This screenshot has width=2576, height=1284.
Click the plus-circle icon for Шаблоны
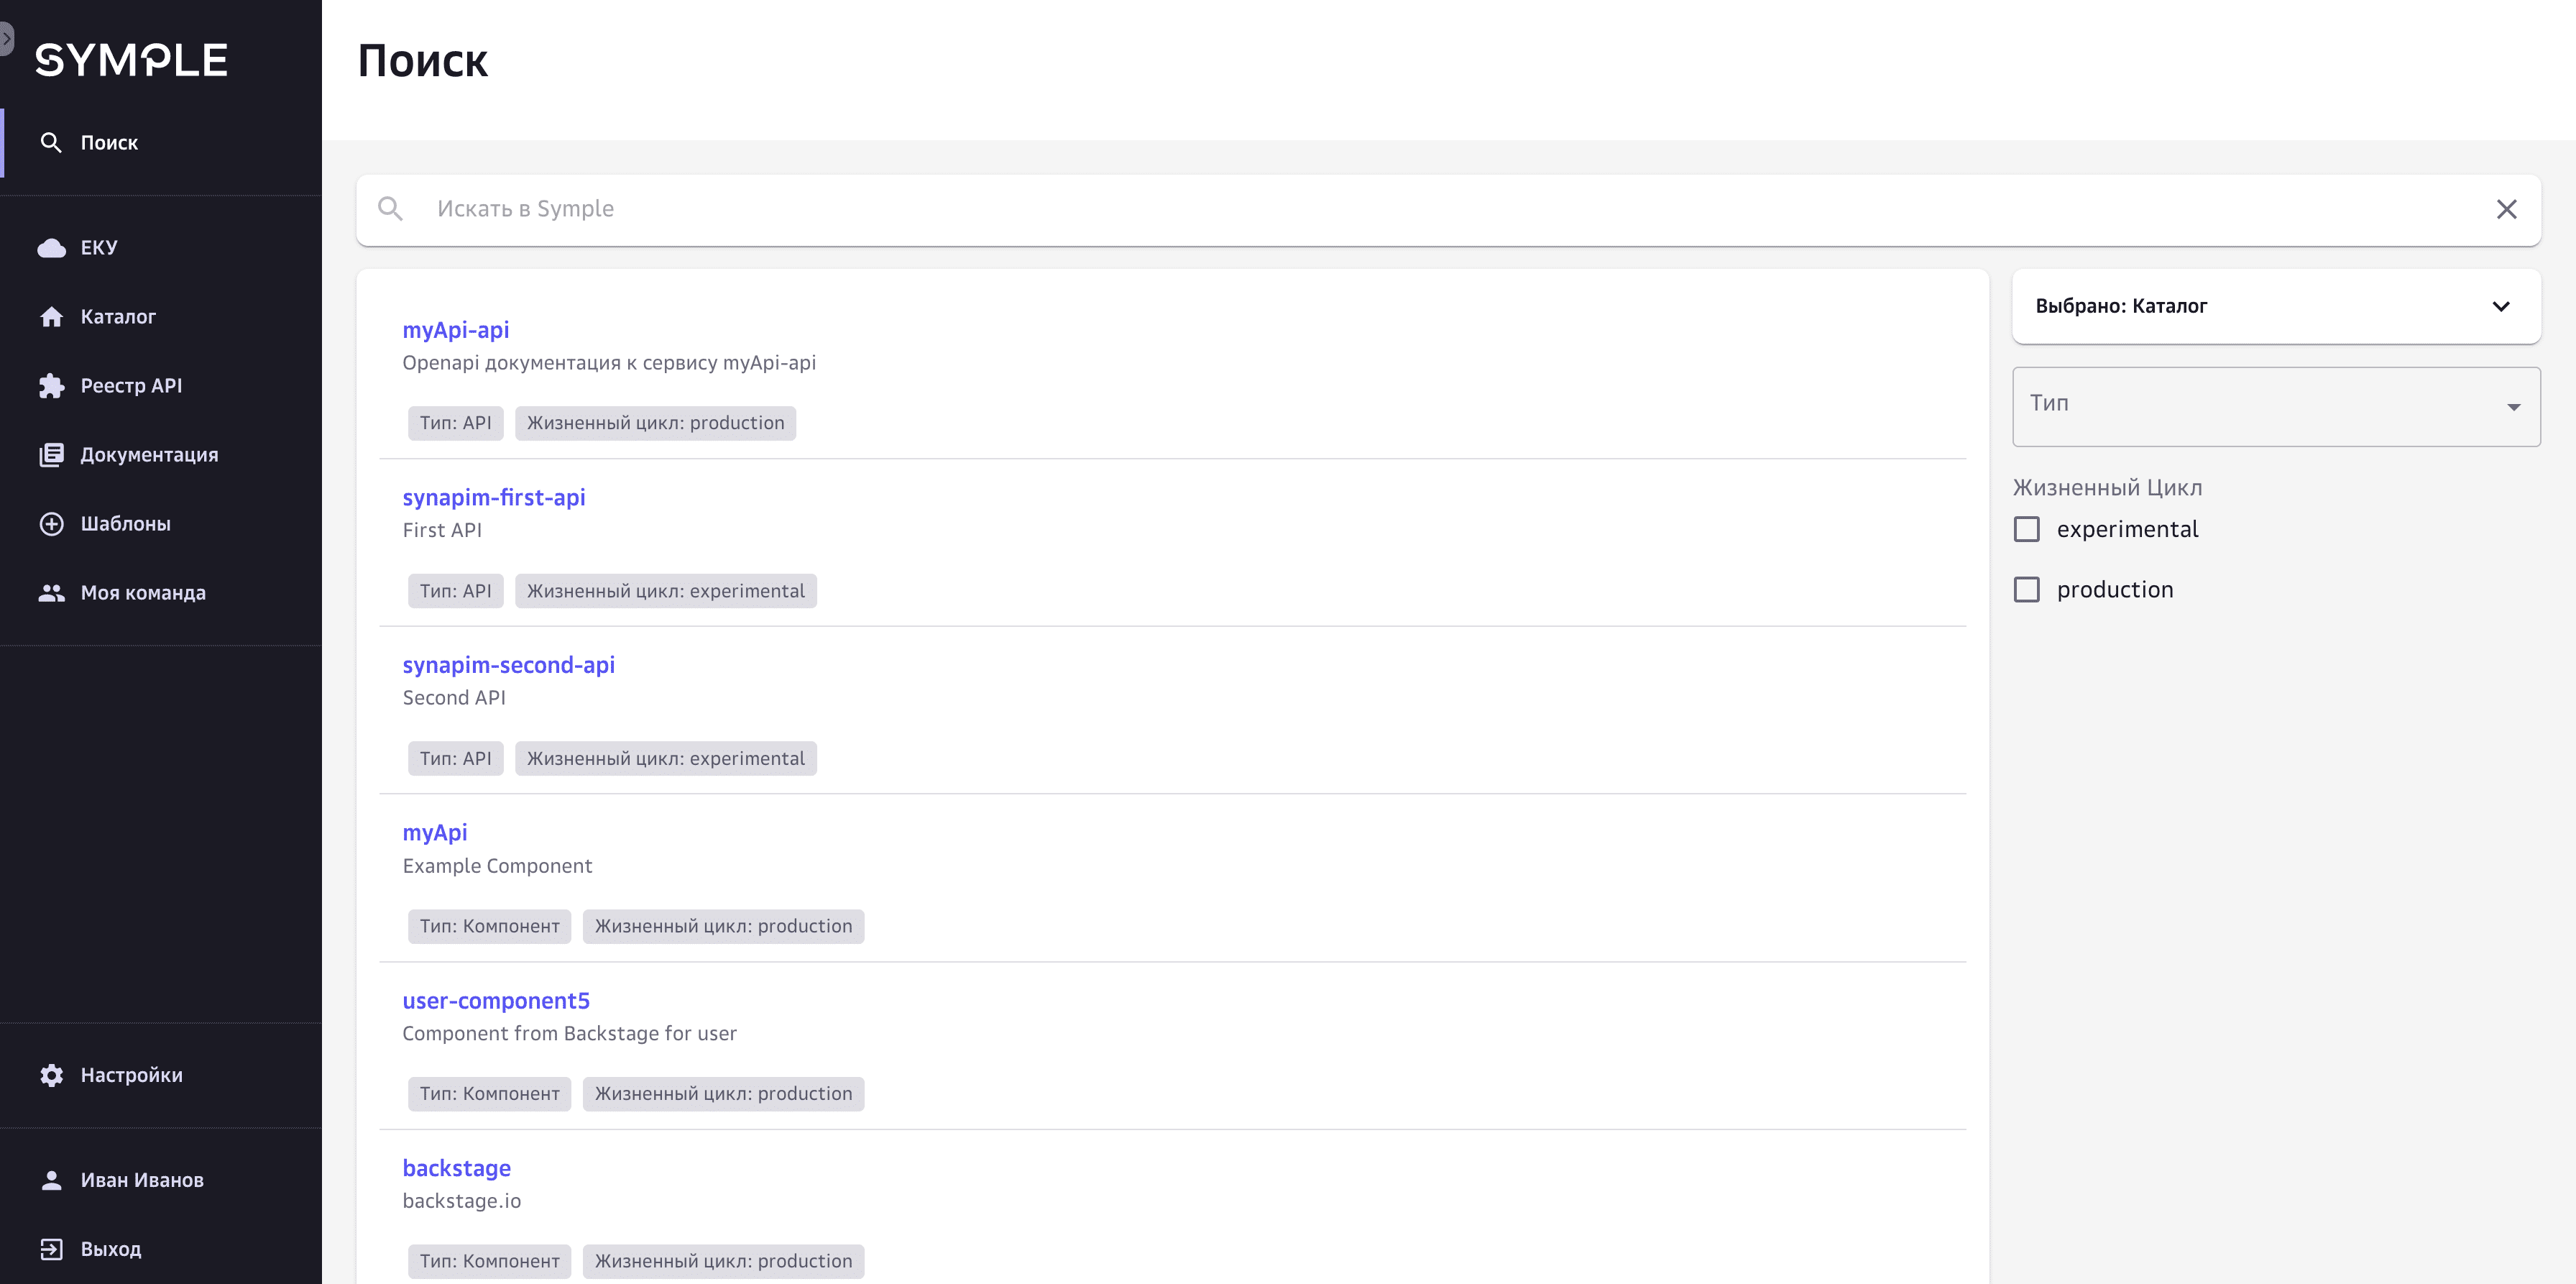tap(51, 524)
